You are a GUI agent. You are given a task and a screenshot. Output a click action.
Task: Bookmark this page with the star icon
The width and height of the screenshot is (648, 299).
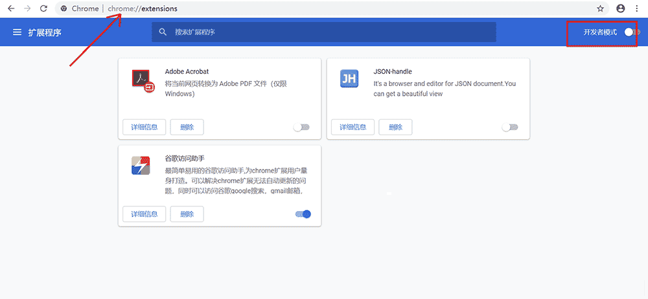click(601, 8)
